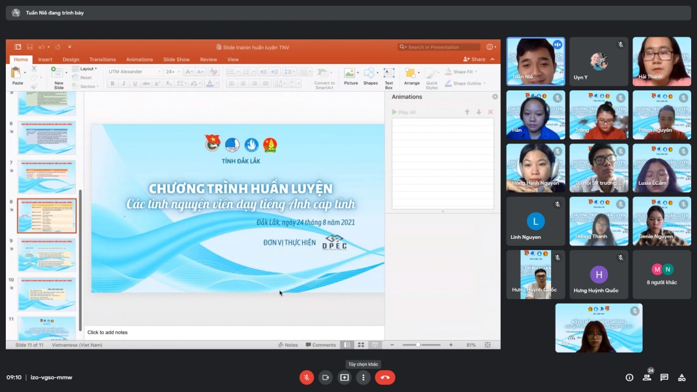The image size is (697, 392).
Task: Open meeting details info icon
Action: (x=629, y=377)
